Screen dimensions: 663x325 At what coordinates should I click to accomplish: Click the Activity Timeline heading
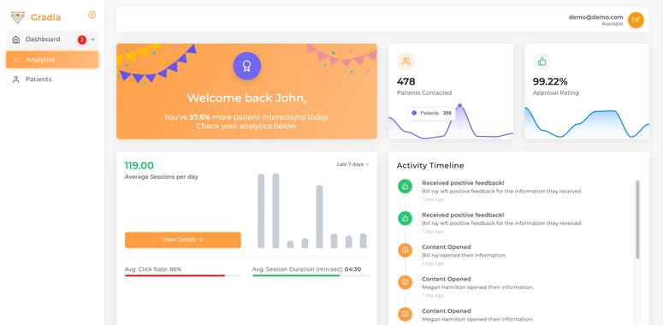click(430, 166)
